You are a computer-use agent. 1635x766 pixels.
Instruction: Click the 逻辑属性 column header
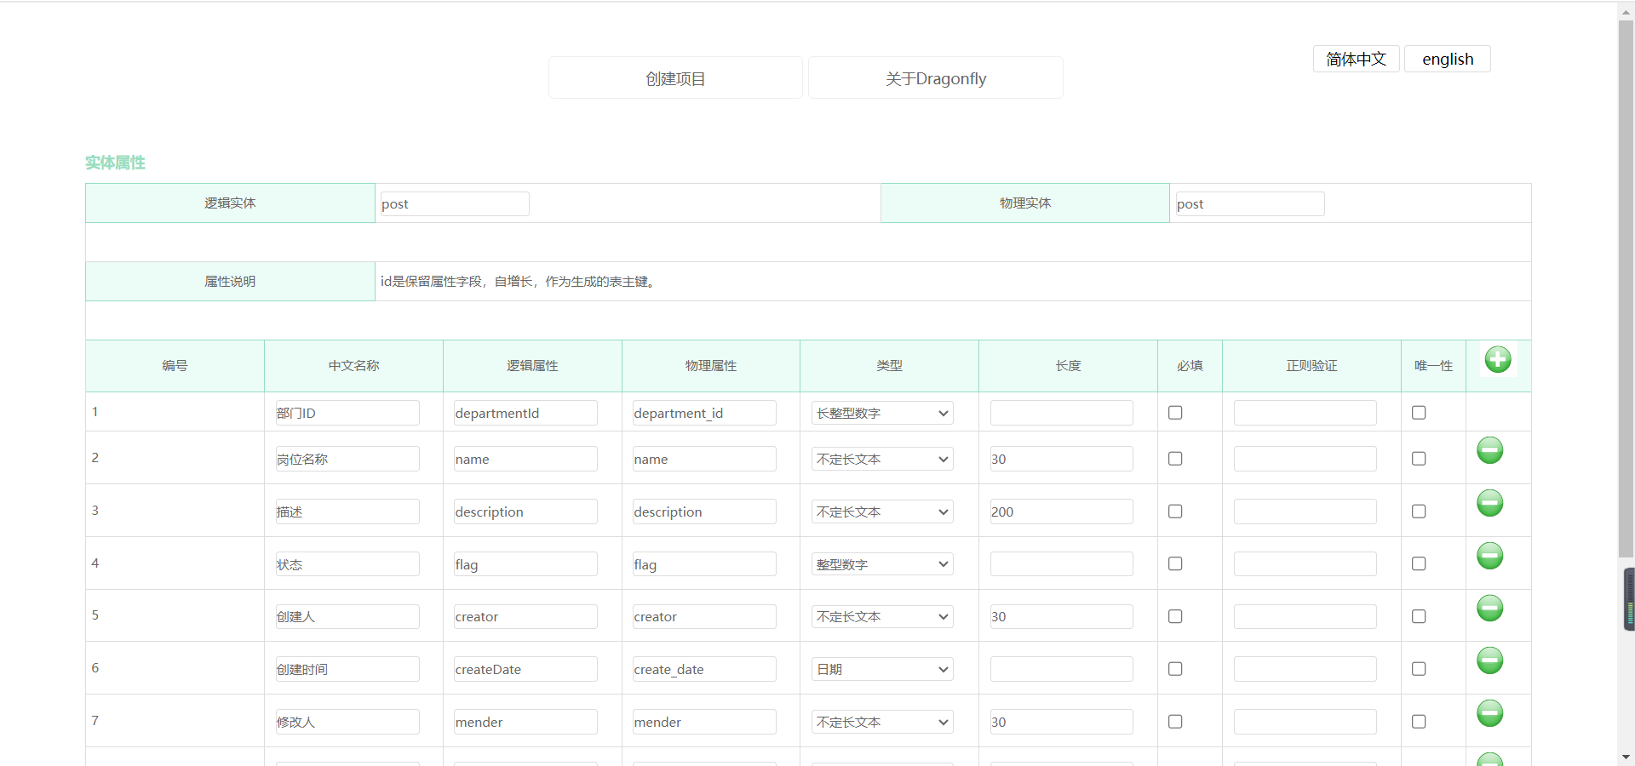532,366
